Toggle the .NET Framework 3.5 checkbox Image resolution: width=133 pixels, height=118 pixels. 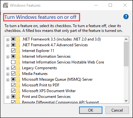click(13, 39)
